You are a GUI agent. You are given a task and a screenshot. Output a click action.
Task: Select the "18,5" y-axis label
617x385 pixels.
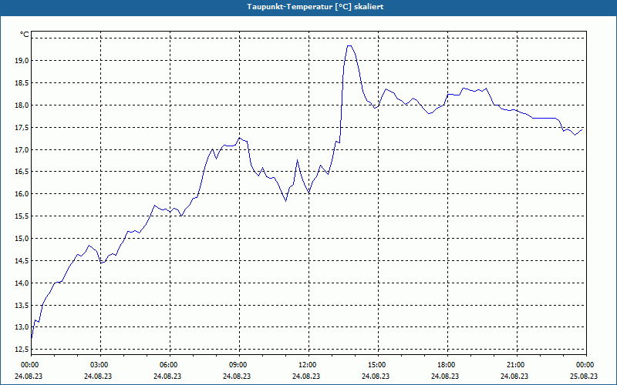[x=22, y=83]
